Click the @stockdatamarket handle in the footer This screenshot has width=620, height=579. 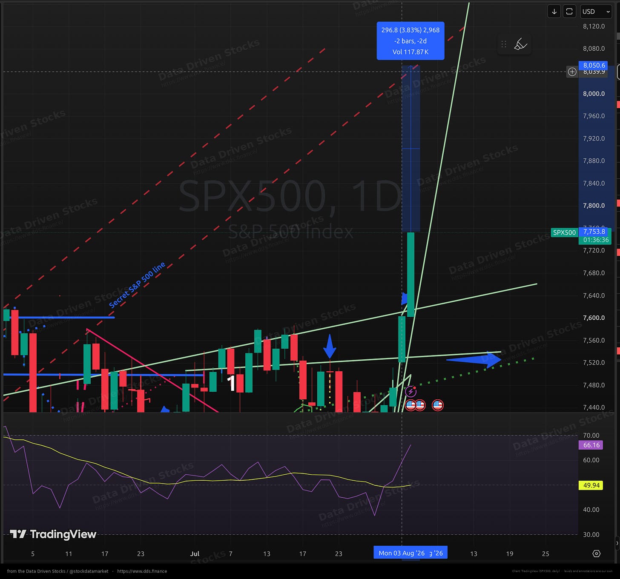point(88,571)
